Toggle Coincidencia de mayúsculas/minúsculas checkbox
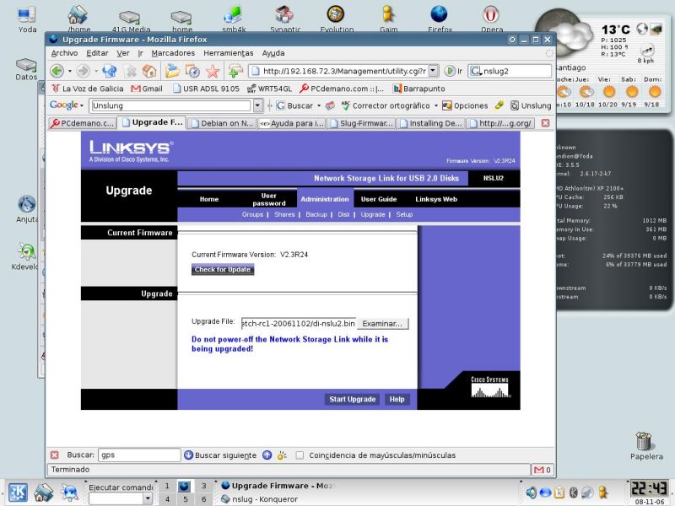Viewport: 675px width, 506px height. tap(300, 455)
